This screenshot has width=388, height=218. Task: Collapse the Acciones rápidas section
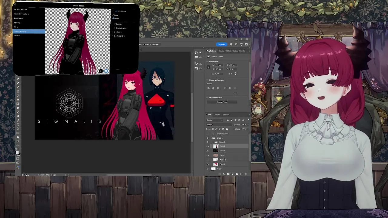pos(207,97)
